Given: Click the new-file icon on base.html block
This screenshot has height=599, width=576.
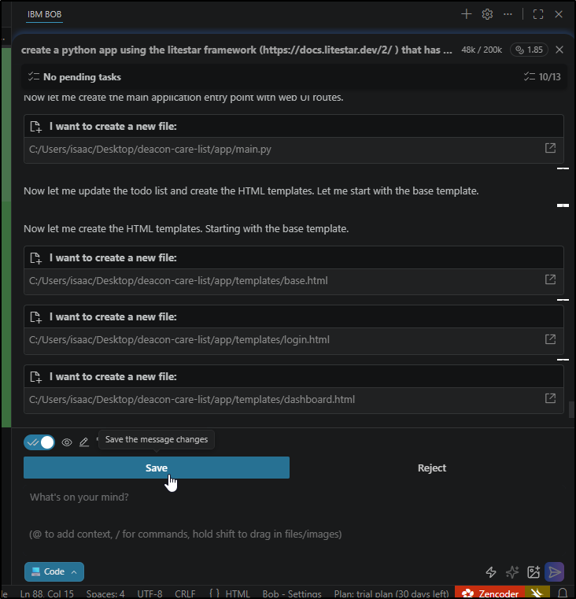Looking at the screenshot, I should click(35, 258).
